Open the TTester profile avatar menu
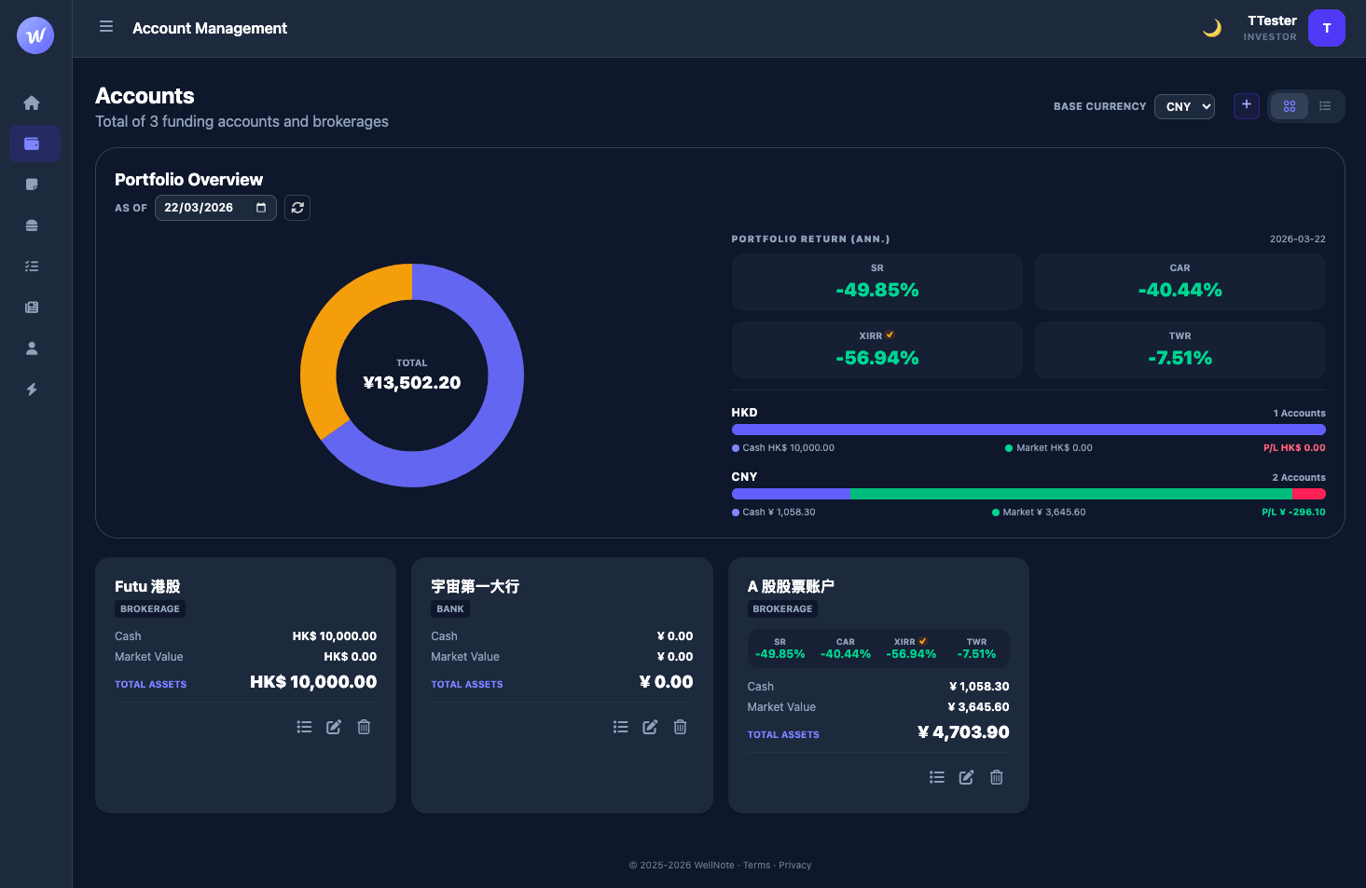Viewport: 1366px width, 888px height. click(x=1326, y=28)
